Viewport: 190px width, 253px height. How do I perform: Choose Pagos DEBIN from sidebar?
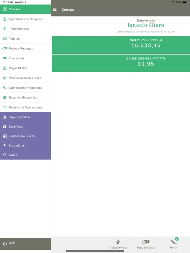[18, 68]
